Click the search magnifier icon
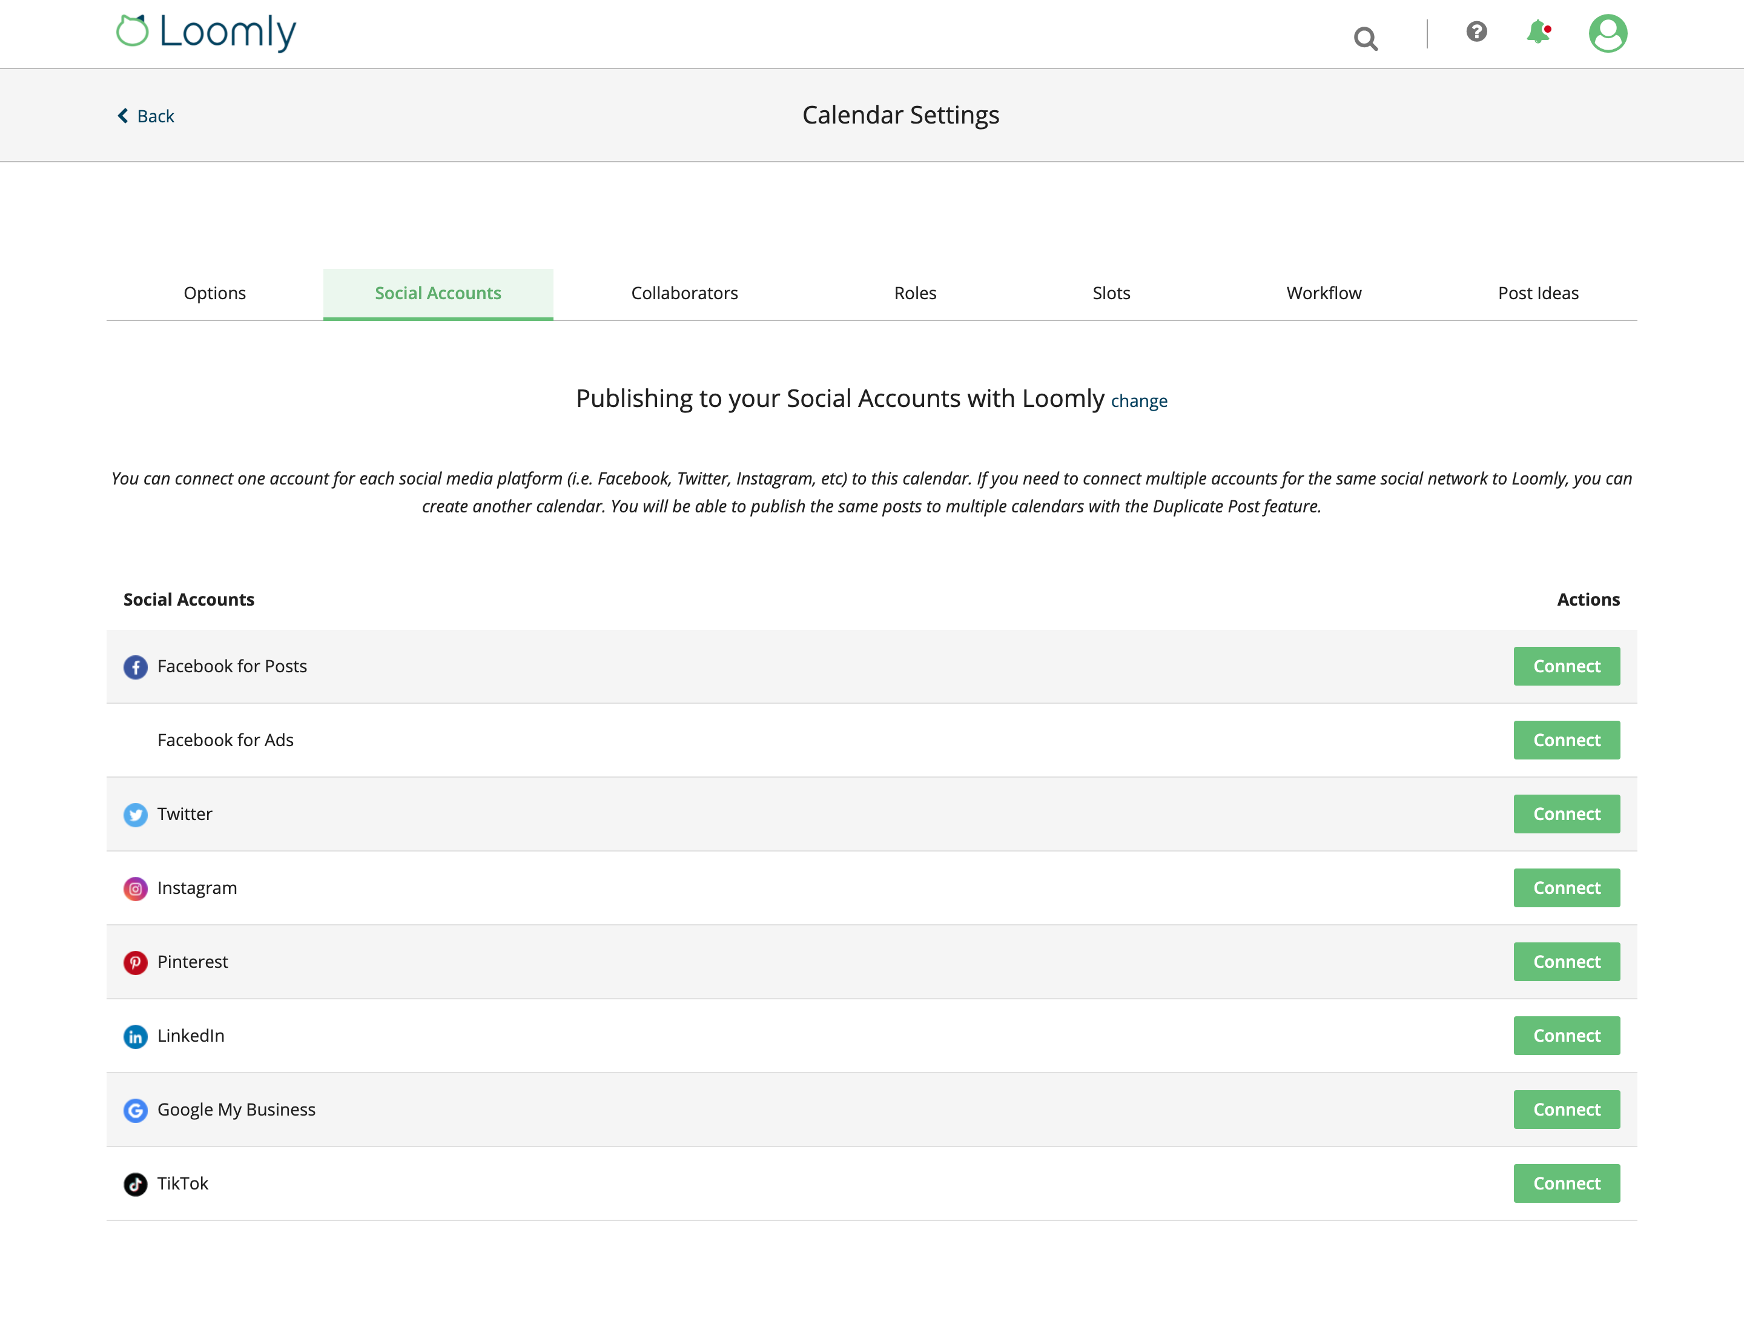The width and height of the screenshot is (1744, 1330). 1365,38
